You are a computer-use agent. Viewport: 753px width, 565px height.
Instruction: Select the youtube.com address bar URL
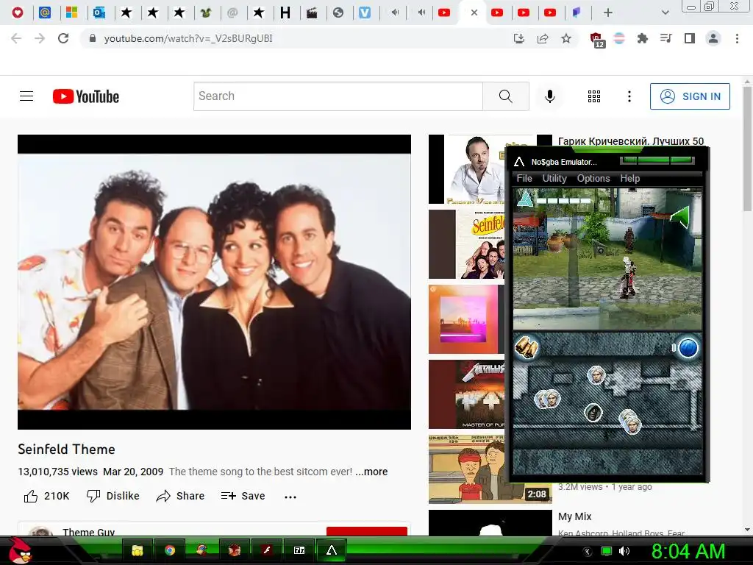click(188, 38)
